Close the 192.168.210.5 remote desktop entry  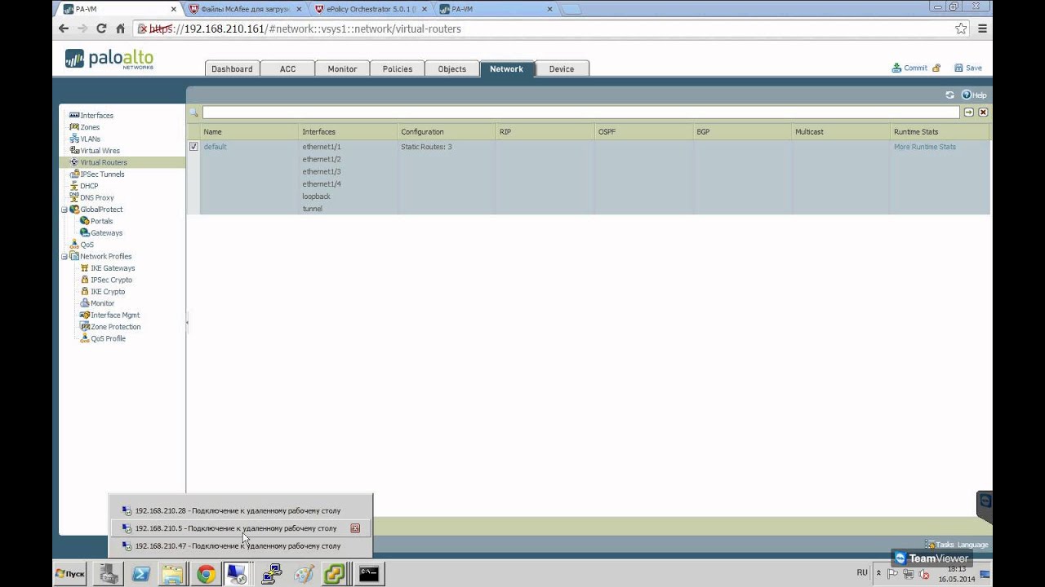pos(355,528)
